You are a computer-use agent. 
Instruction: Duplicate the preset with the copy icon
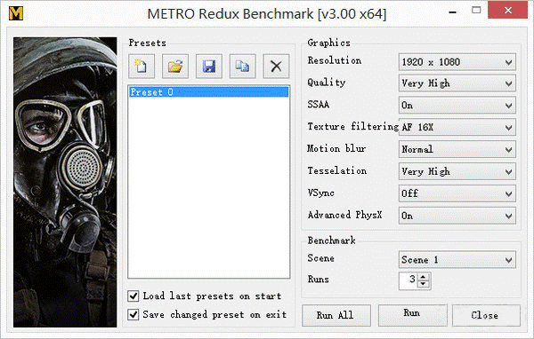242,66
